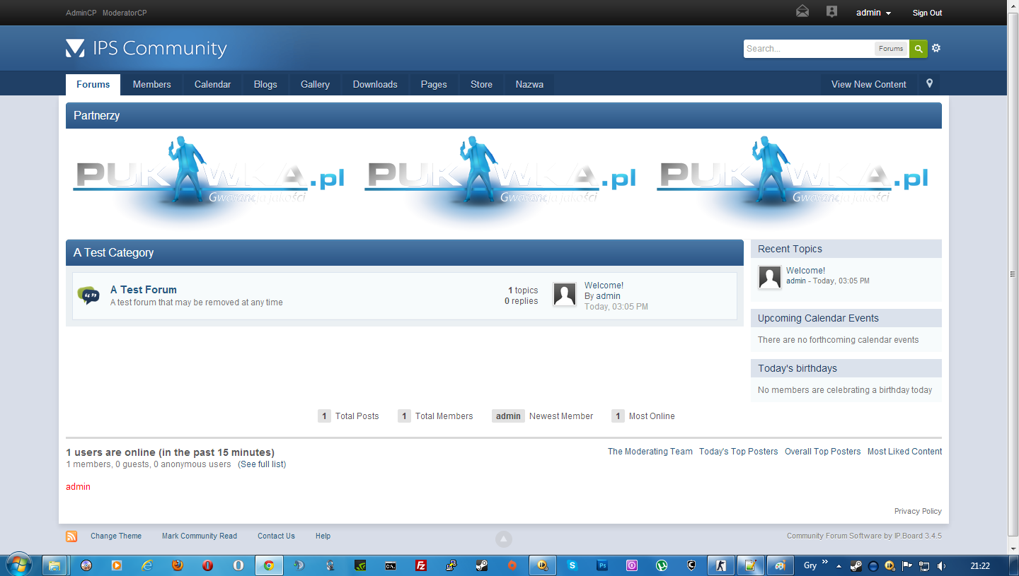Screen dimensions: 1019x576
Task: Open the A Test Forum link
Action: [144, 290]
